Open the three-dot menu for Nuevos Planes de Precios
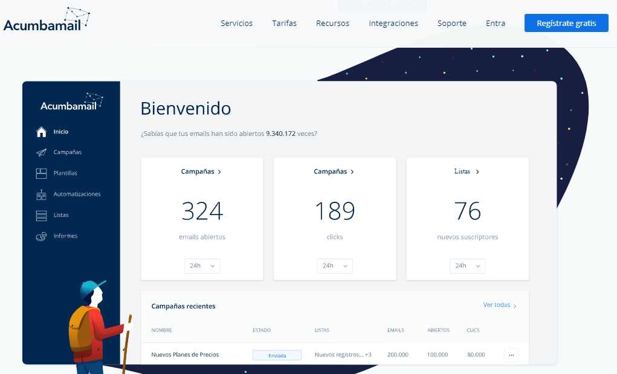The image size is (617, 374). (511, 355)
